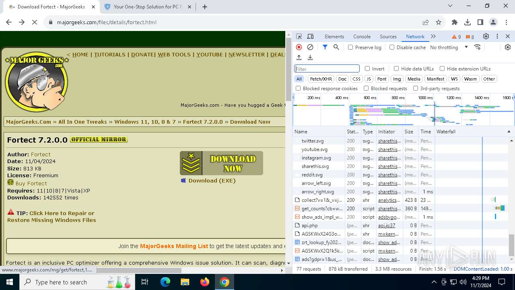Open the Chrome tab search chevron

point(451,6)
